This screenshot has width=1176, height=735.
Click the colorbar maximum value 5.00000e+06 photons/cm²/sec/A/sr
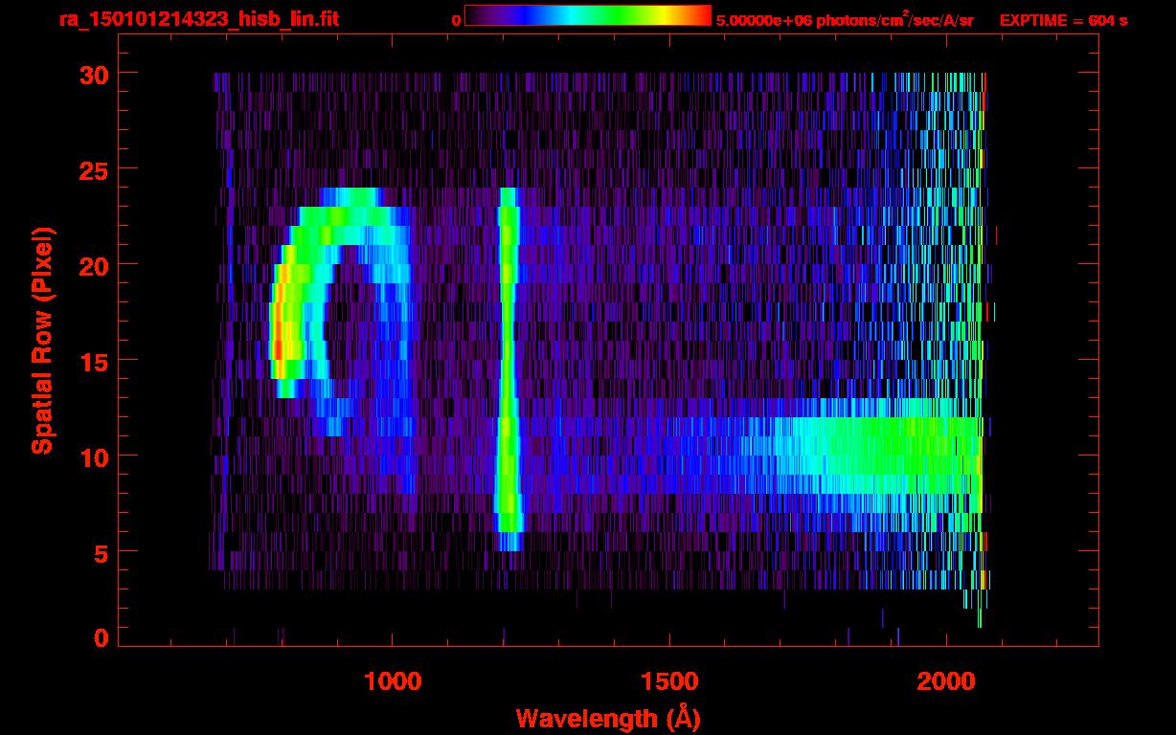tap(845, 19)
